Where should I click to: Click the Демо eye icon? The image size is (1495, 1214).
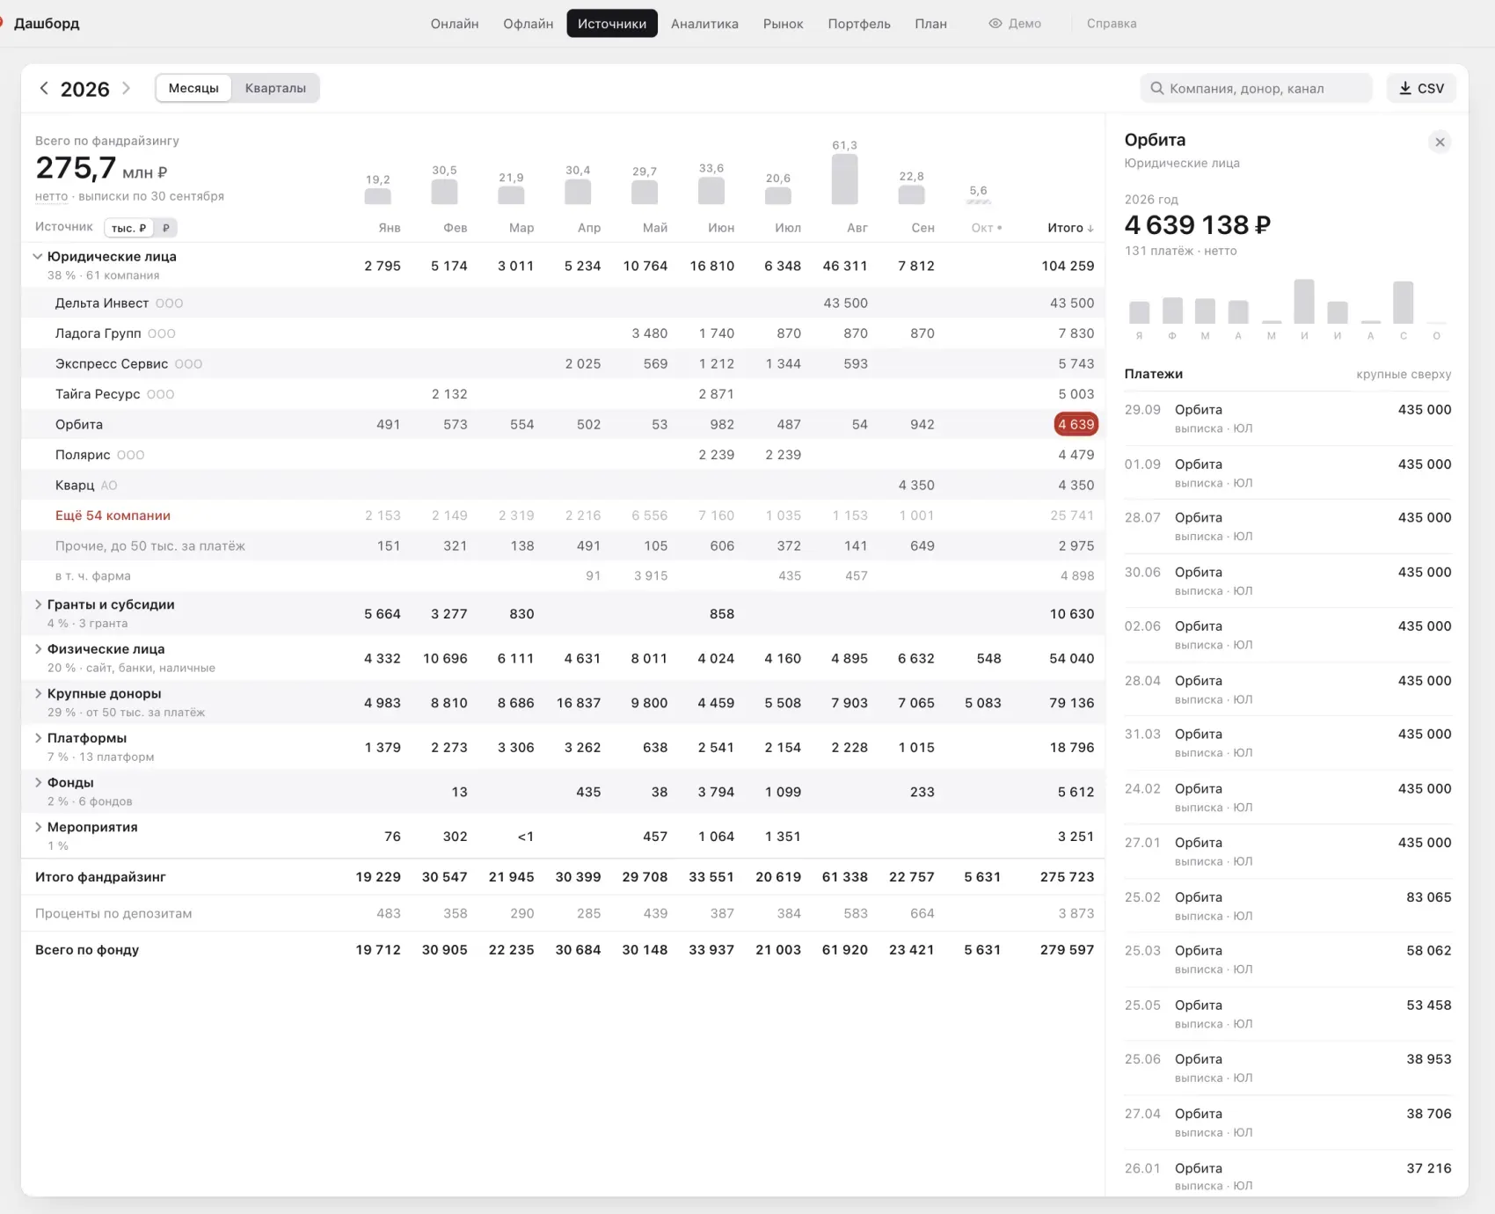995,24
